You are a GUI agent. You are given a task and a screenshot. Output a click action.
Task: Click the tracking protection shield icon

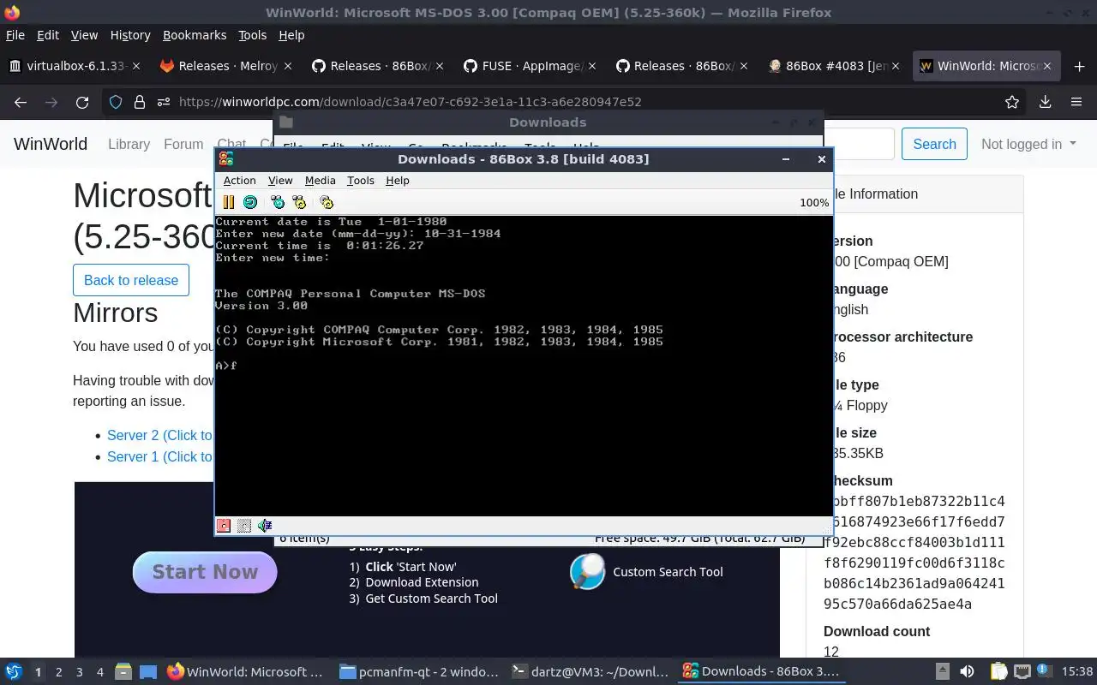point(116,102)
